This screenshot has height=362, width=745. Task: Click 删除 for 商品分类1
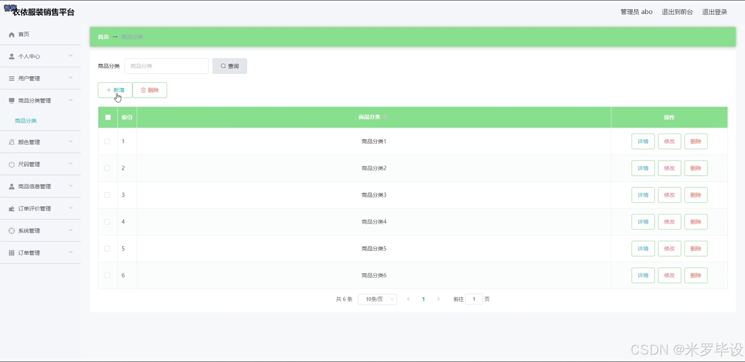tap(696, 142)
